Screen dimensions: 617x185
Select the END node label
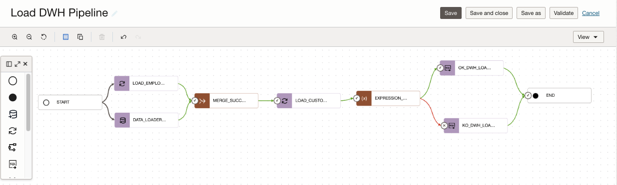coord(551,95)
